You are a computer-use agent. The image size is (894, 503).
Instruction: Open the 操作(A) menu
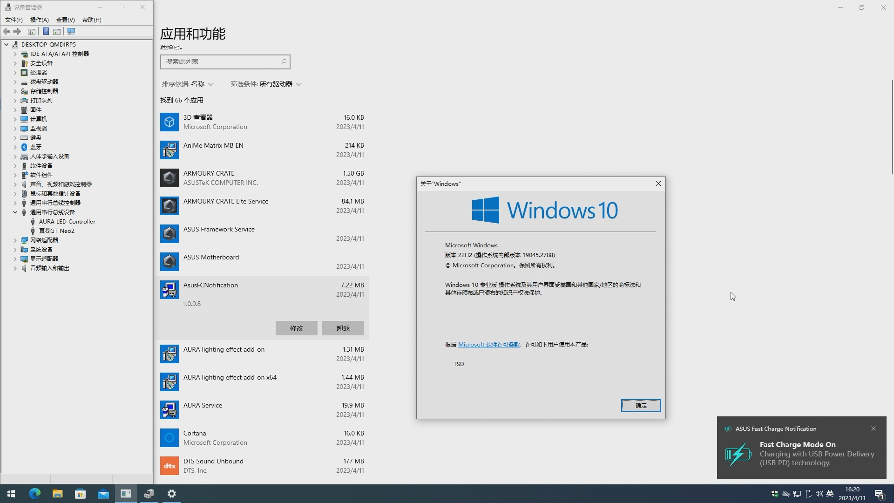pyautogui.click(x=39, y=20)
